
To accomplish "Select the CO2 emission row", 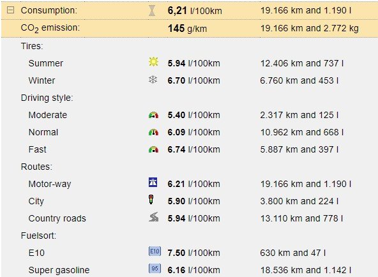I will pyautogui.click(x=190, y=28).
